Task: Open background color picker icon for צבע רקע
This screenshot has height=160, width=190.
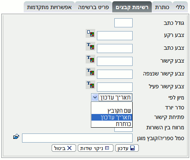Action: [x=90, y=34]
